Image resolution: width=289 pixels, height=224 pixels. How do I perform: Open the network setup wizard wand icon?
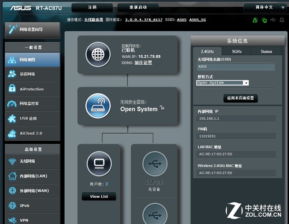click(x=13, y=29)
